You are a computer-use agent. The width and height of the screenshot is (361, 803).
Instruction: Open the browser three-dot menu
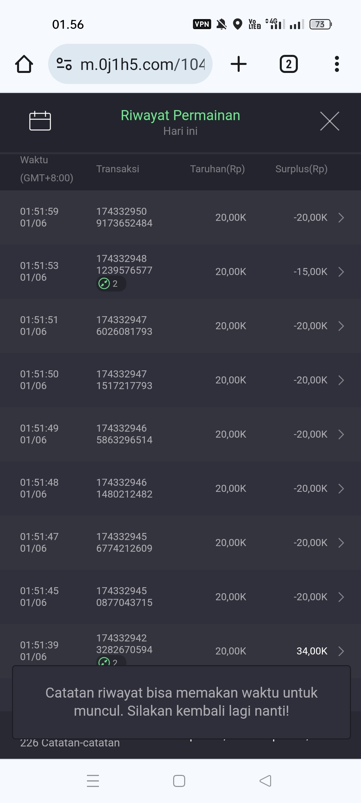pos(337,64)
